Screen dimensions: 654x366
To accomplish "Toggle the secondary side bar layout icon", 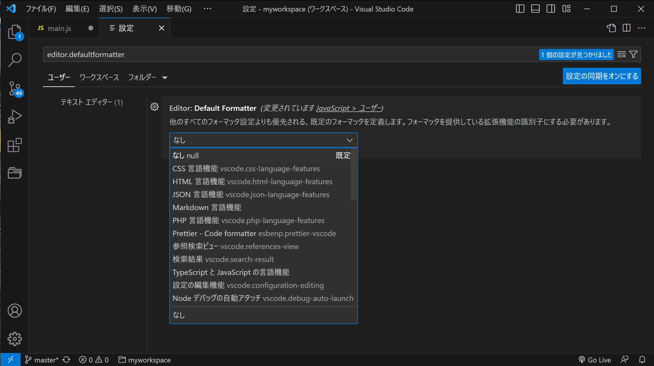I will pos(551,9).
